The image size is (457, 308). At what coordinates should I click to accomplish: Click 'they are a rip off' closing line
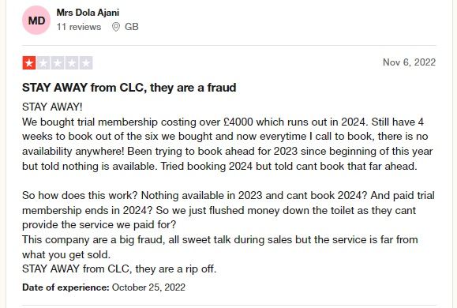pos(119,269)
